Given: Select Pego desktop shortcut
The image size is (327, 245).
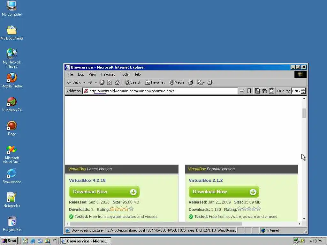Looking at the screenshot, I should [x=12, y=128].
